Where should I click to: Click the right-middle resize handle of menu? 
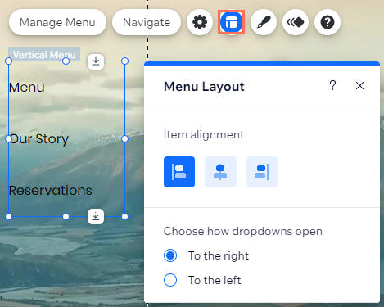pyautogui.click(x=124, y=139)
